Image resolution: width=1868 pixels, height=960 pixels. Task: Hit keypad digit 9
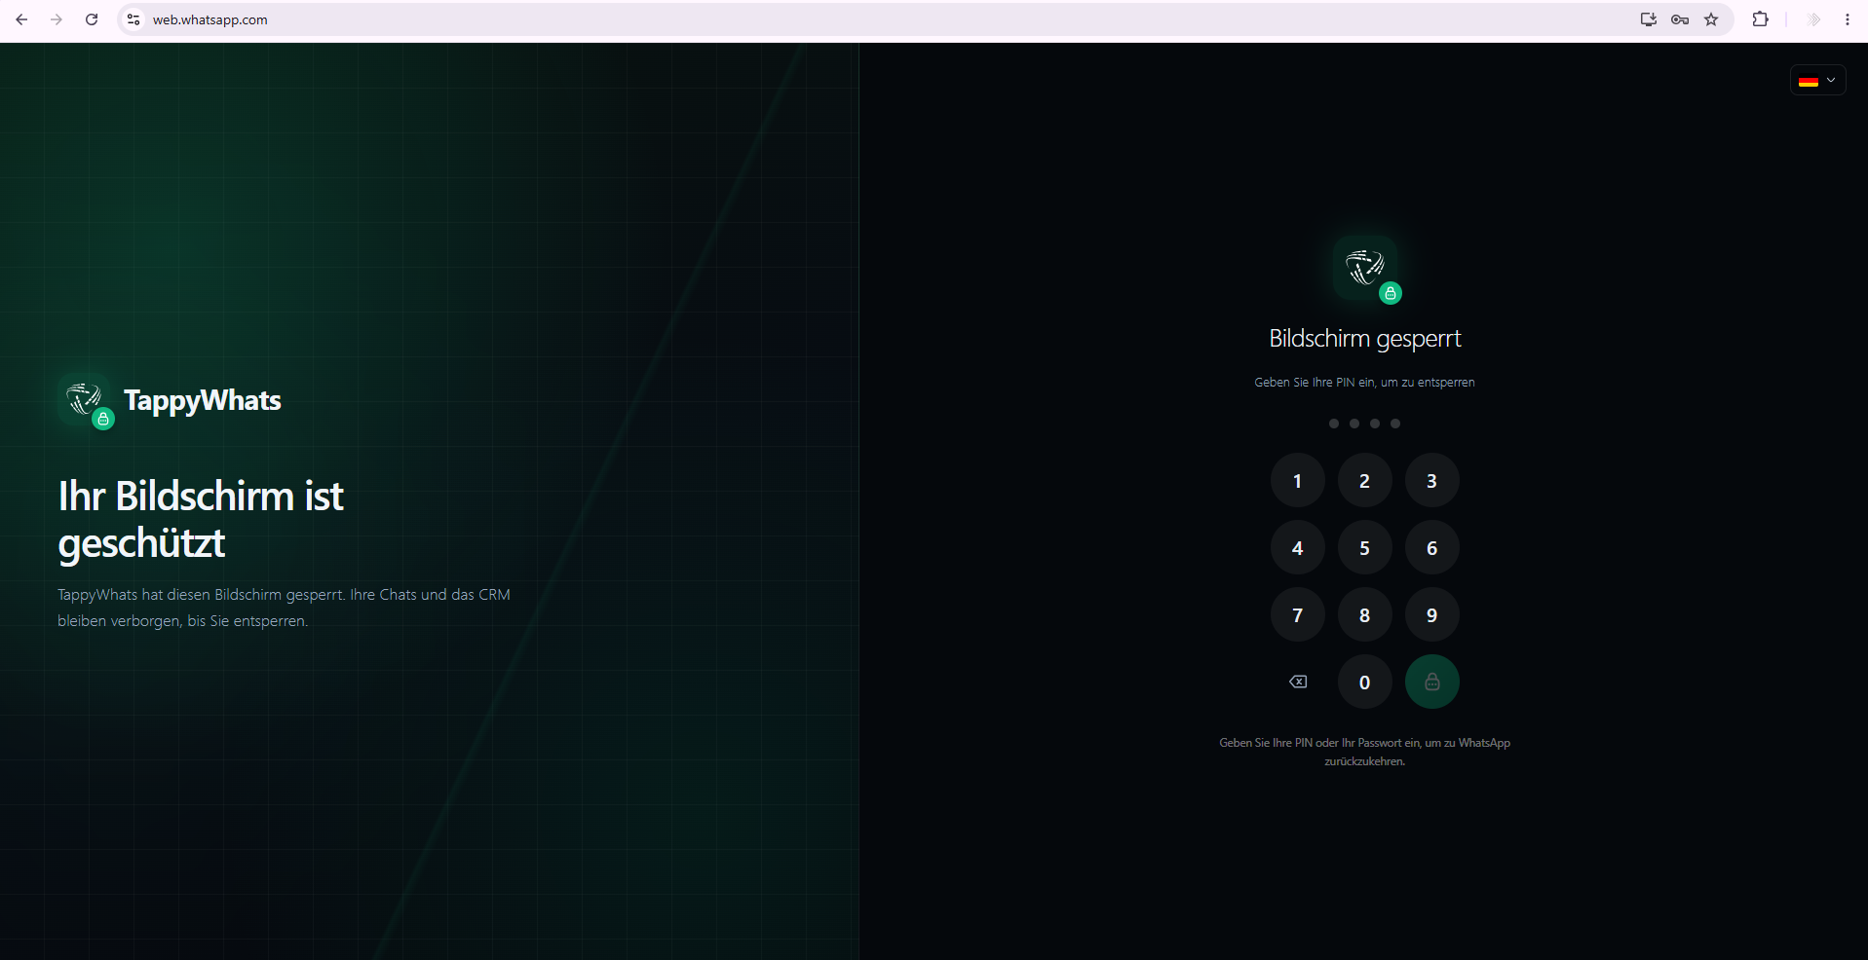(1431, 614)
